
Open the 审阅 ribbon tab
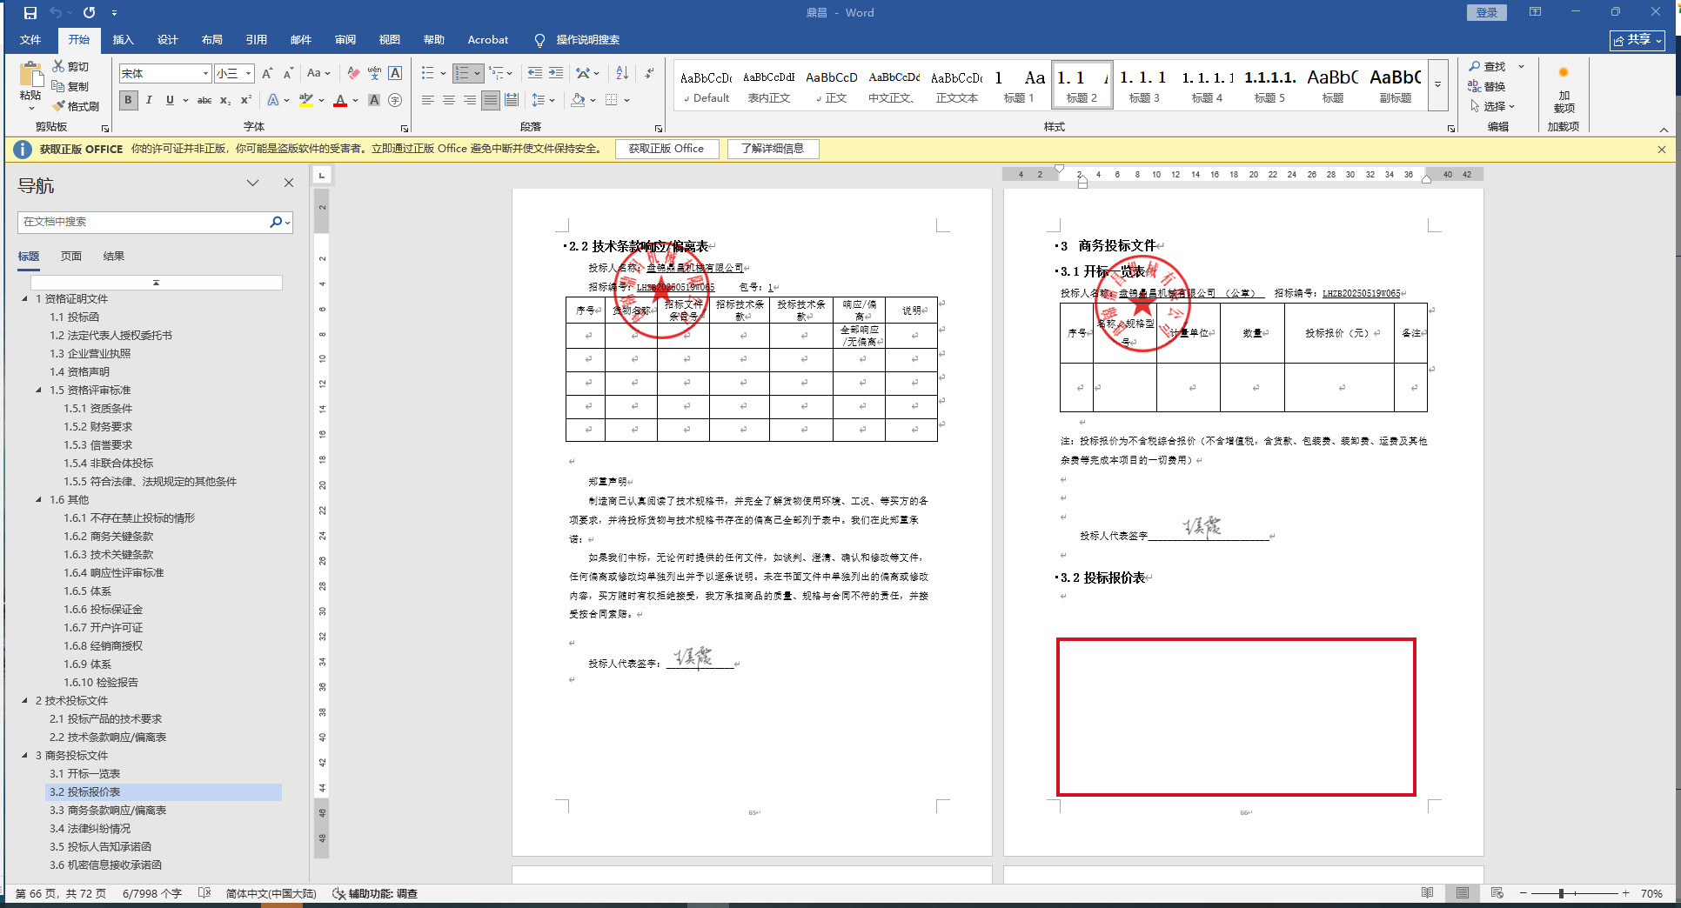pyautogui.click(x=345, y=40)
